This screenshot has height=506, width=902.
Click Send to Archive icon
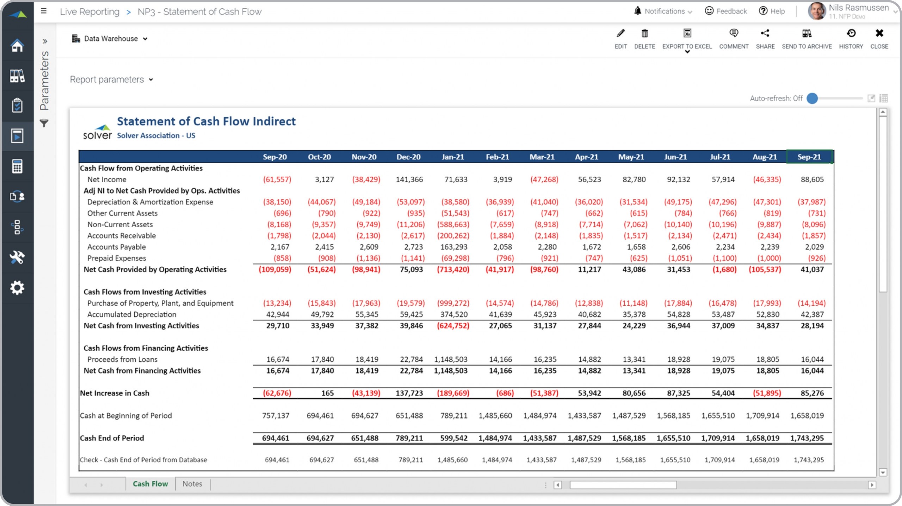click(x=807, y=34)
